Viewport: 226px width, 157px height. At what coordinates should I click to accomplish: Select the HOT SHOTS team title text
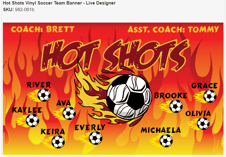pos(115,55)
